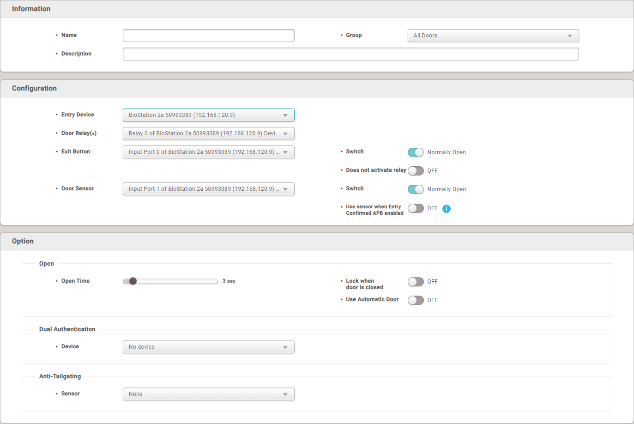
Task: Click the Anti-Tailgating group label
Action: (x=60, y=376)
